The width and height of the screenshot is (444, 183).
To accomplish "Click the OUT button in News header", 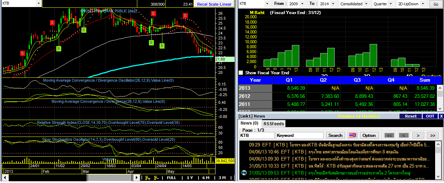I will tap(430, 116).
